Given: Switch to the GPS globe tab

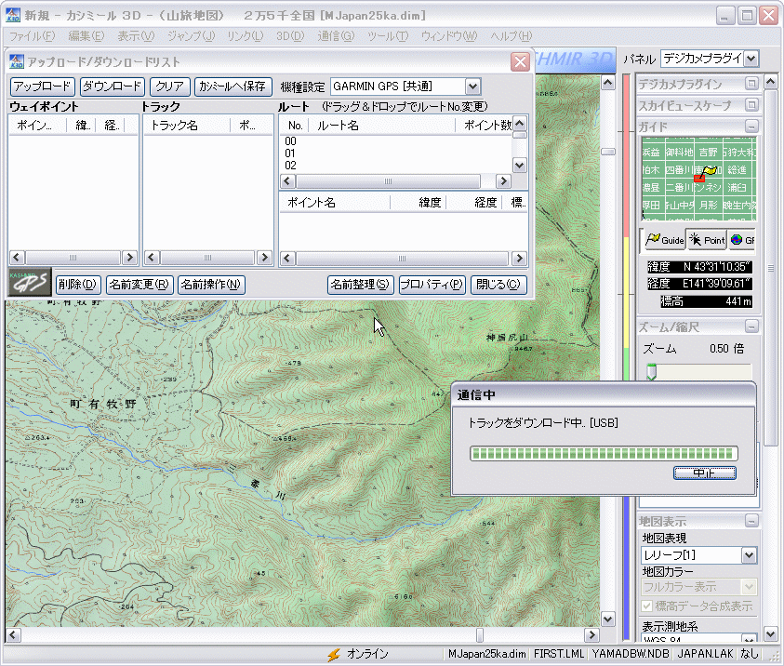Looking at the screenshot, I should point(741,241).
